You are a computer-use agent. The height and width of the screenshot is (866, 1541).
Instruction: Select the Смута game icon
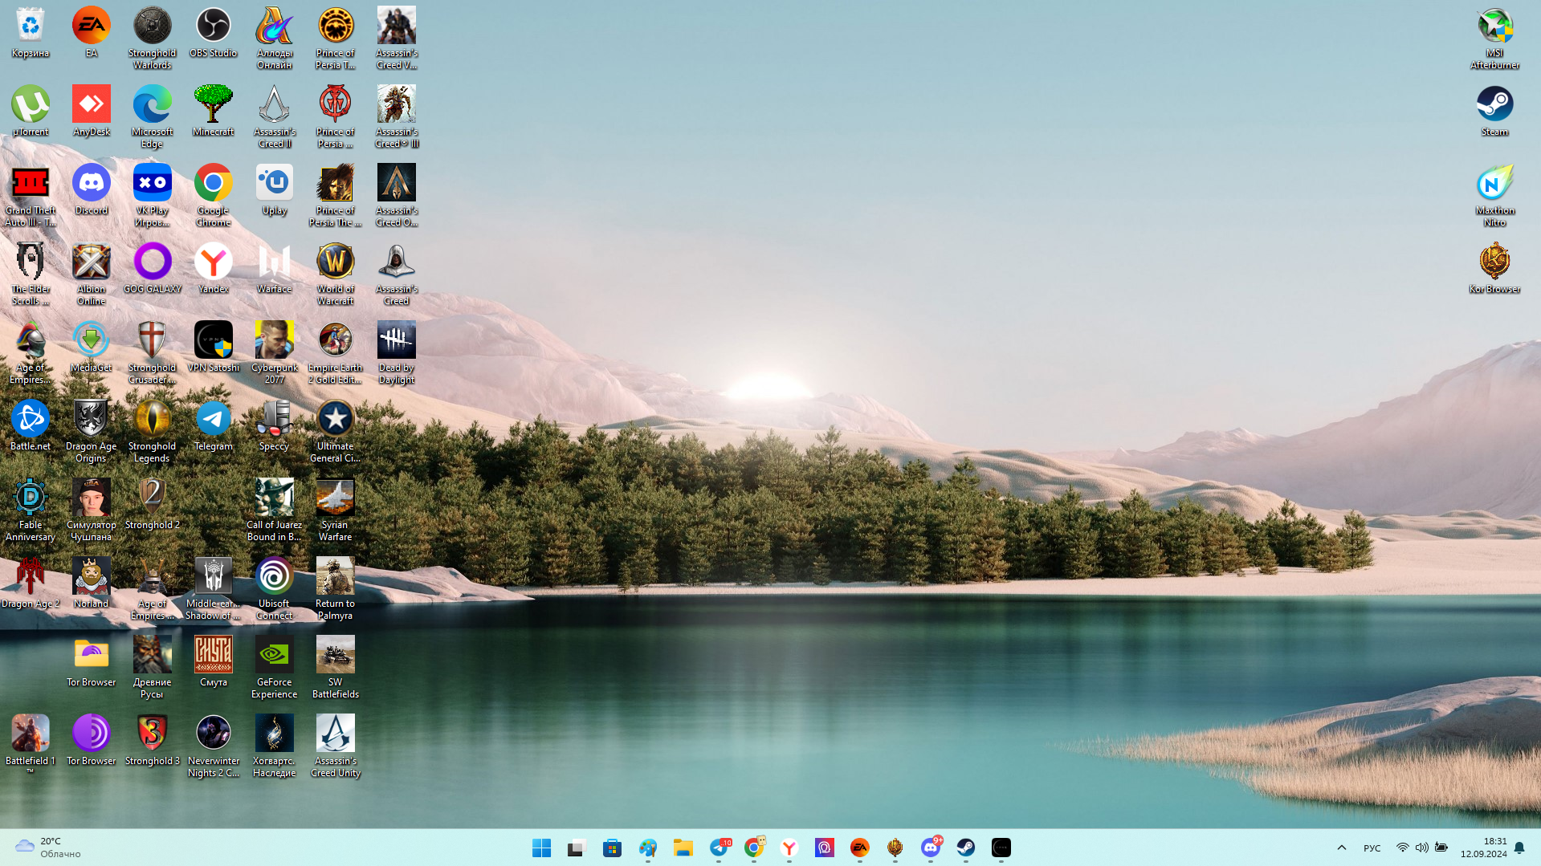tap(214, 663)
